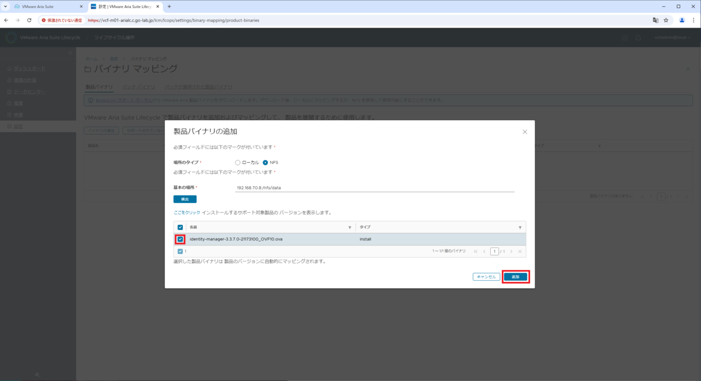This screenshot has height=381, width=701.
Task: Click the page number field in dialog
Action: (494, 251)
